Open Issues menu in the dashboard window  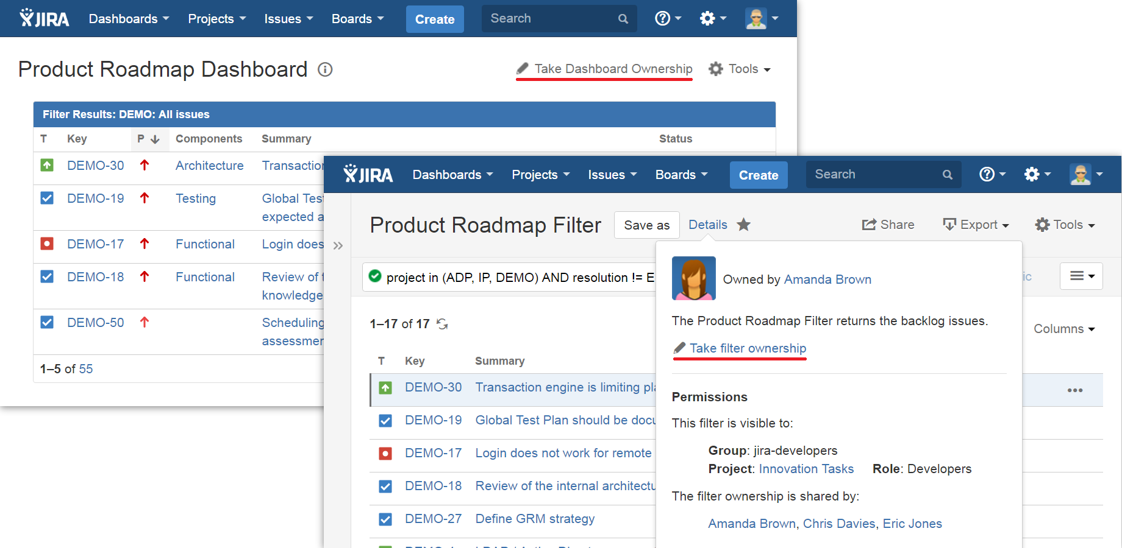point(288,19)
